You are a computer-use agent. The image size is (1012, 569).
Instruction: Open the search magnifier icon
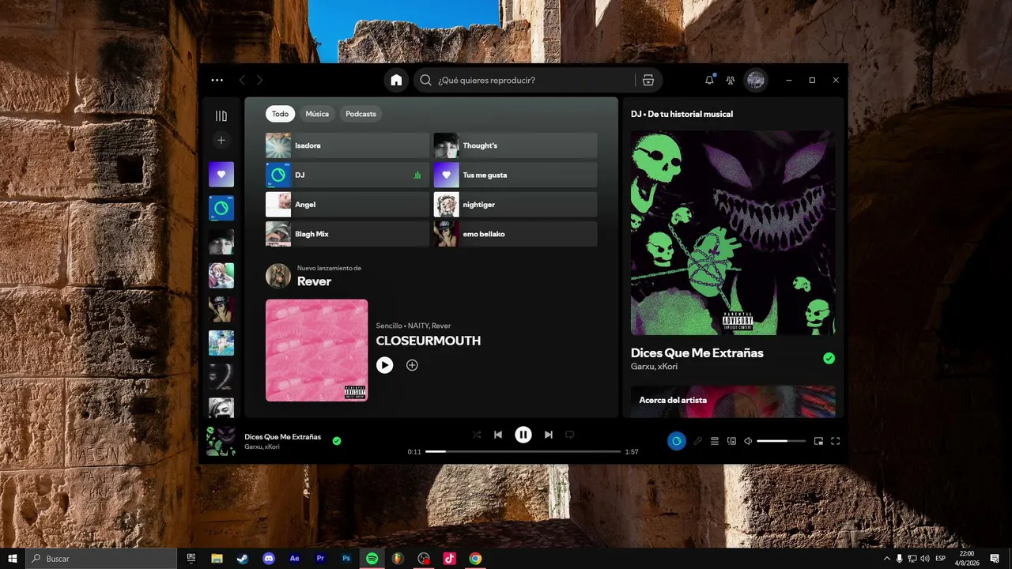coord(425,80)
